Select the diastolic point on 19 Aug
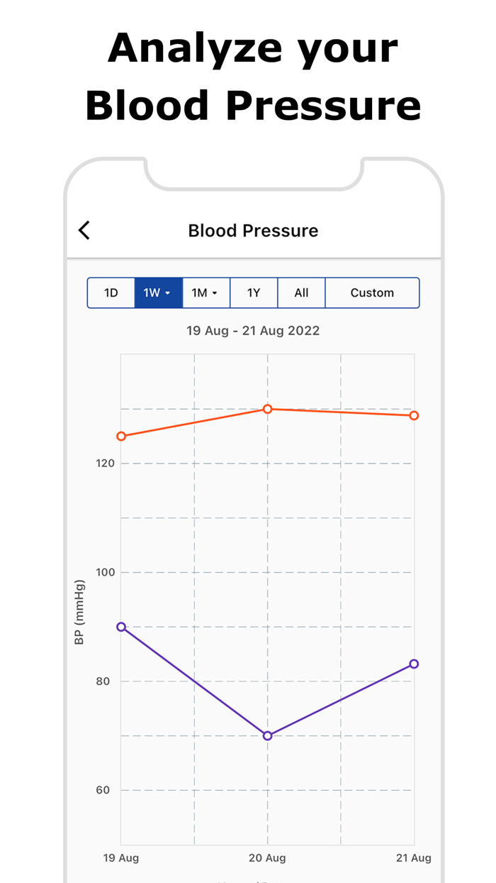This screenshot has height=883, width=496. pyautogui.click(x=121, y=626)
